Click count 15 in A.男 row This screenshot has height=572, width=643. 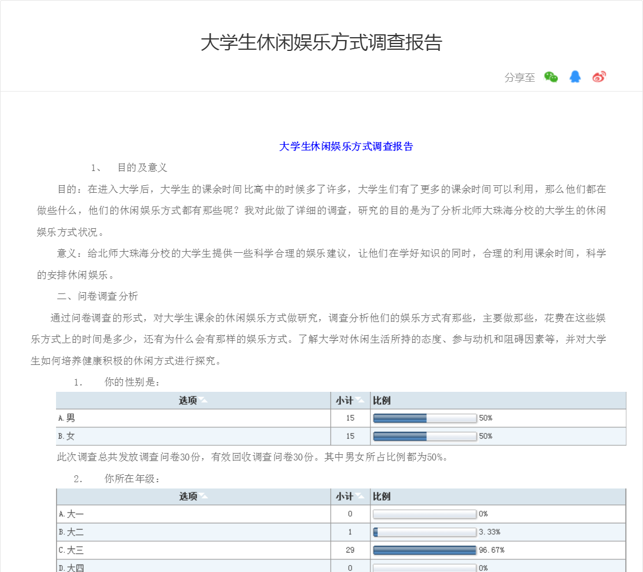pyautogui.click(x=350, y=418)
